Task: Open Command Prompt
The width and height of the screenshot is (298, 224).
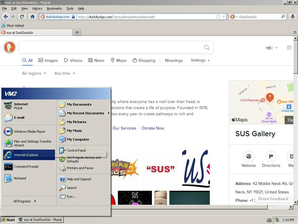Action: click(29, 167)
